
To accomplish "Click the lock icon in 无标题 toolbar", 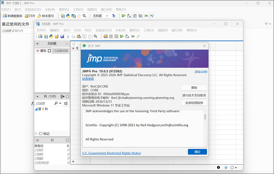I will (90, 36).
